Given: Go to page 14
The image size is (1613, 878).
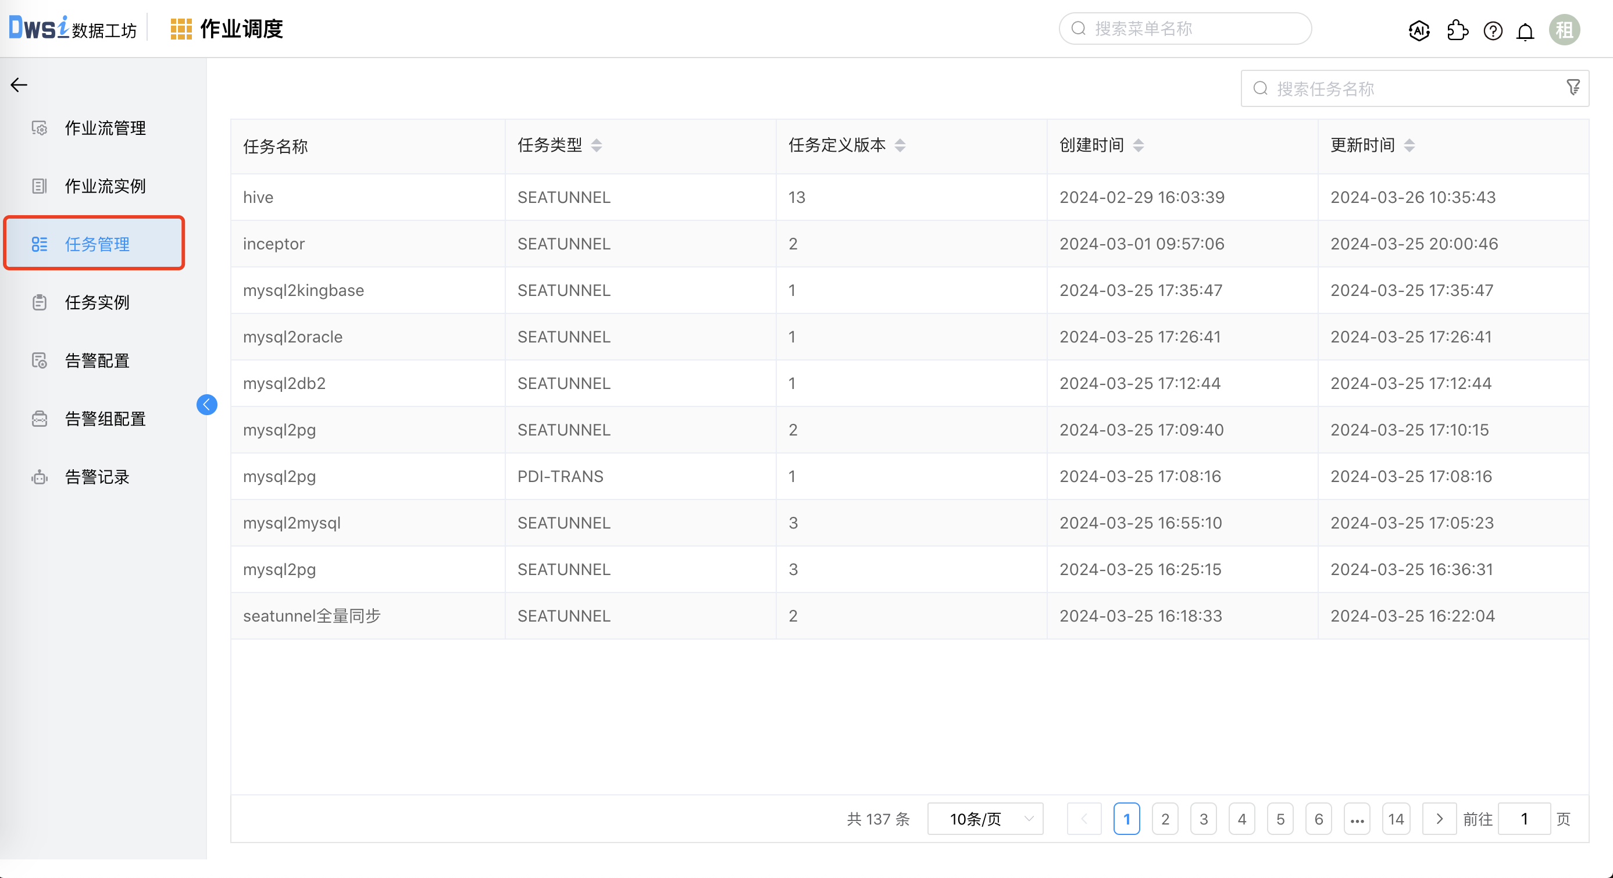Looking at the screenshot, I should click(1396, 819).
